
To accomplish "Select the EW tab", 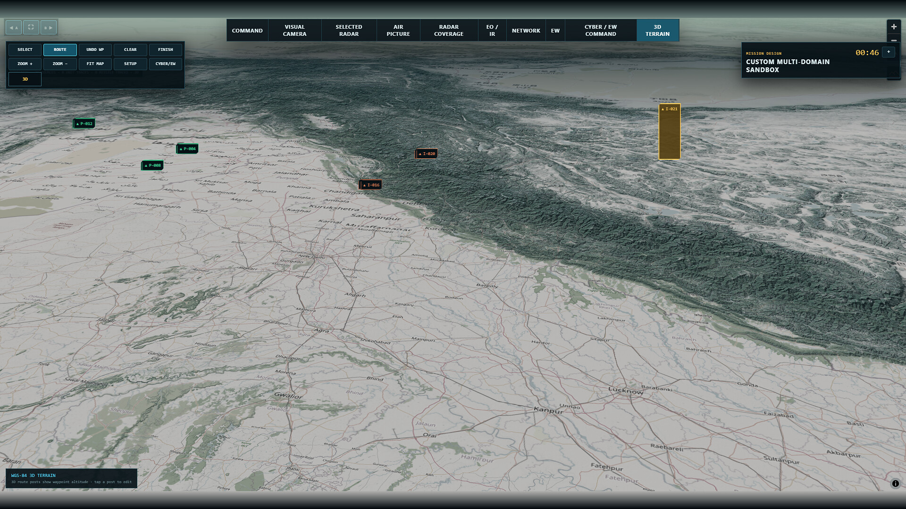I will point(555,31).
